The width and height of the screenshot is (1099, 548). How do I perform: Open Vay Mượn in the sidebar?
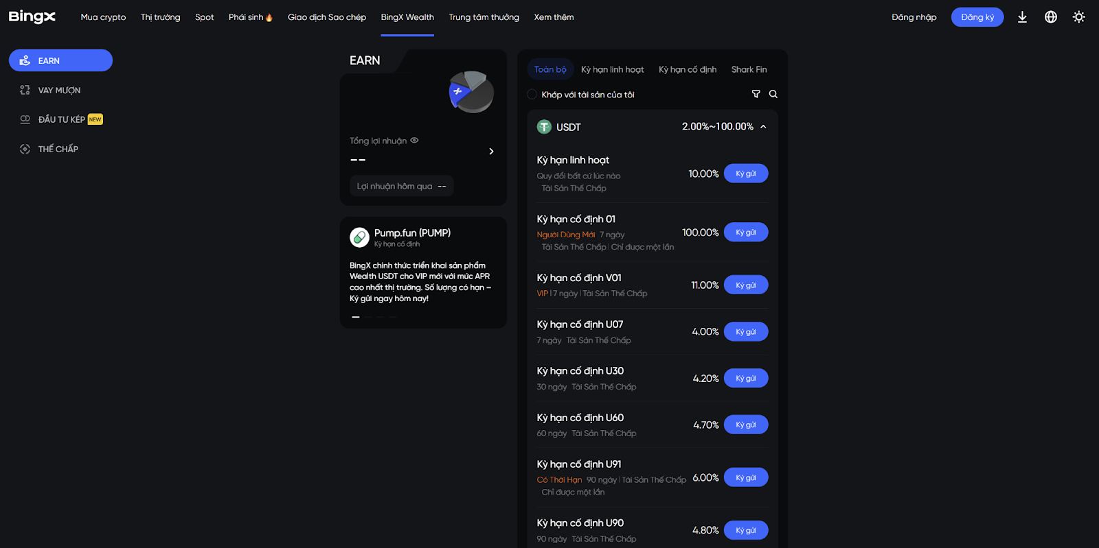point(60,90)
